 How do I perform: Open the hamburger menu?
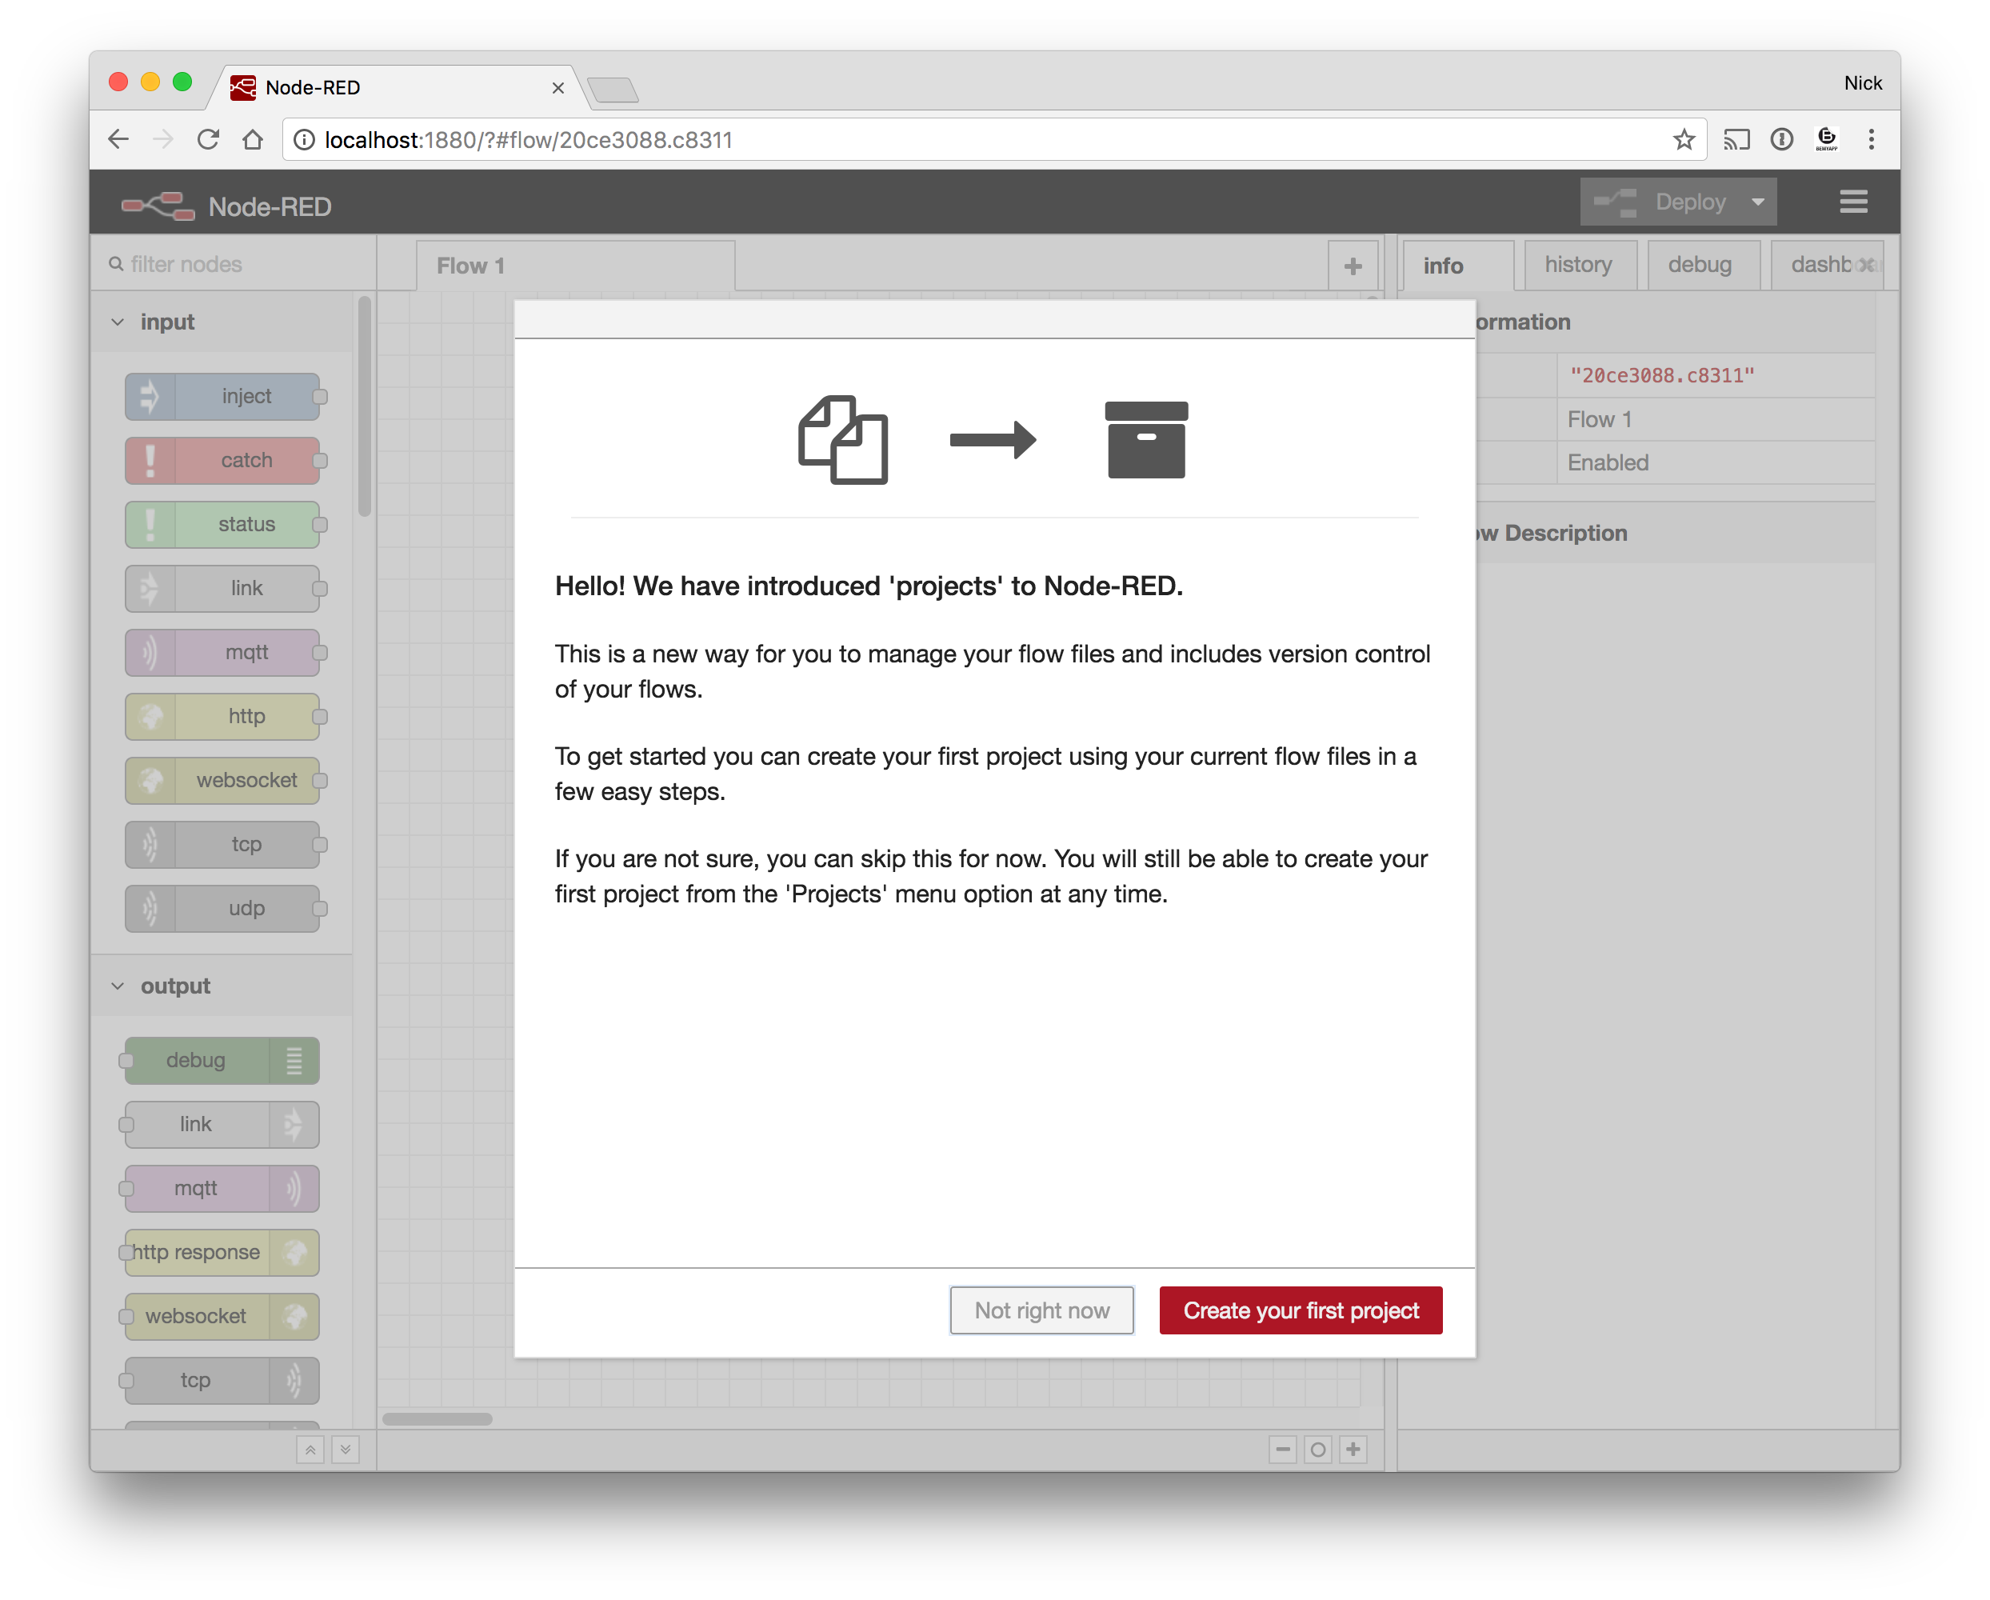pos(1853,201)
